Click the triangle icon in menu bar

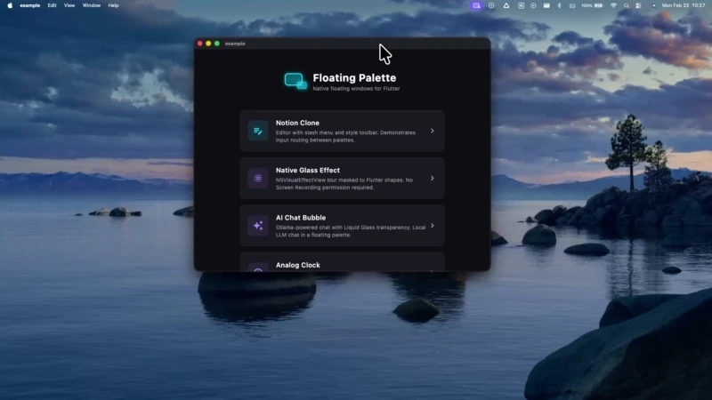(x=506, y=5)
